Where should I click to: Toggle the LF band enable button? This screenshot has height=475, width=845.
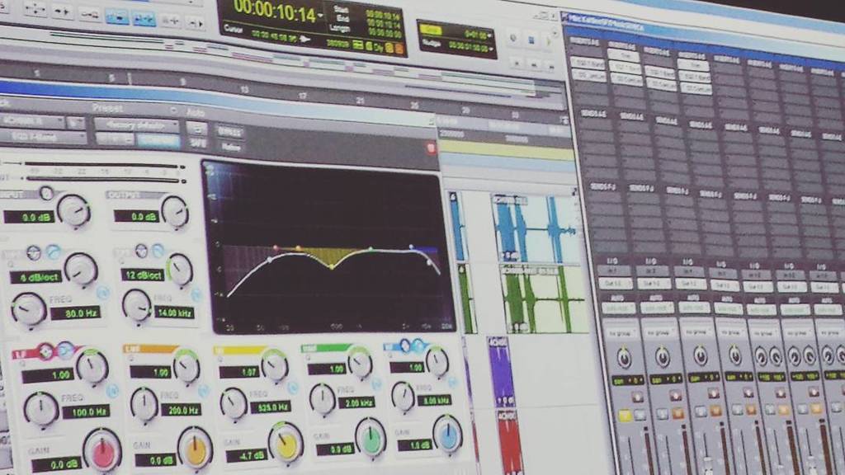pyautogui.click(x=112, y=390)
